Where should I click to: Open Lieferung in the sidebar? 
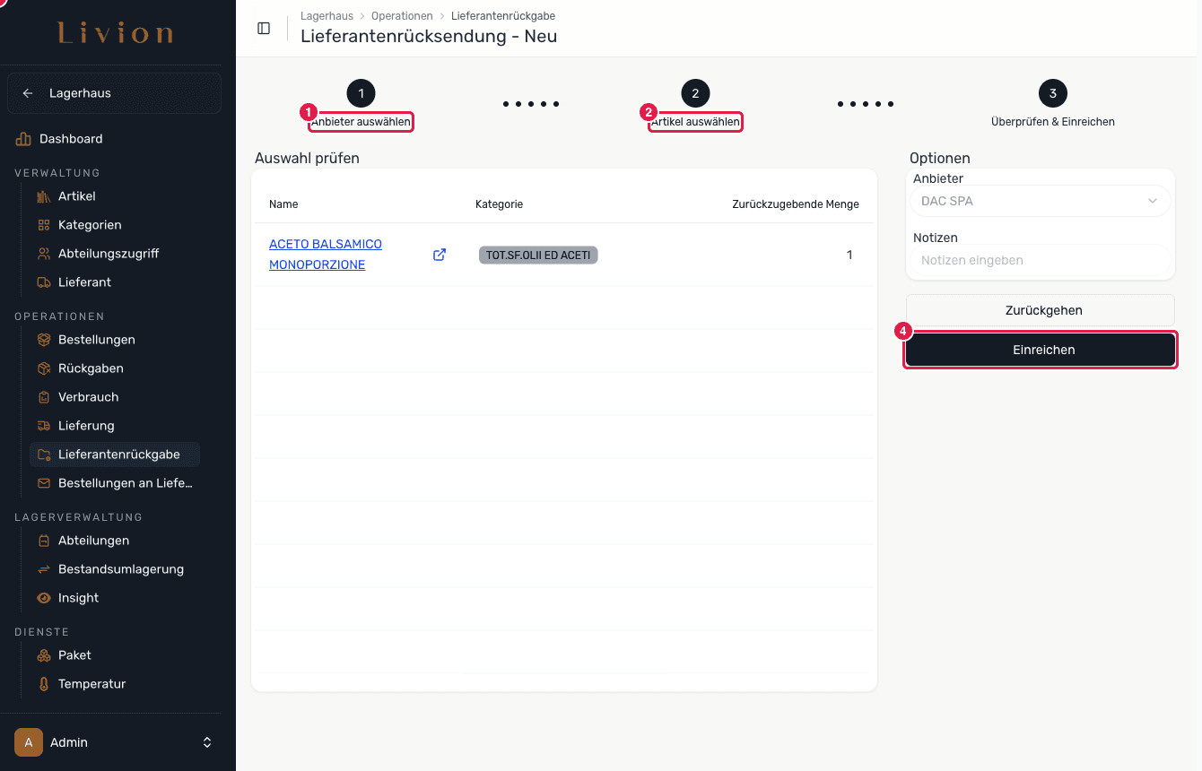86,426
